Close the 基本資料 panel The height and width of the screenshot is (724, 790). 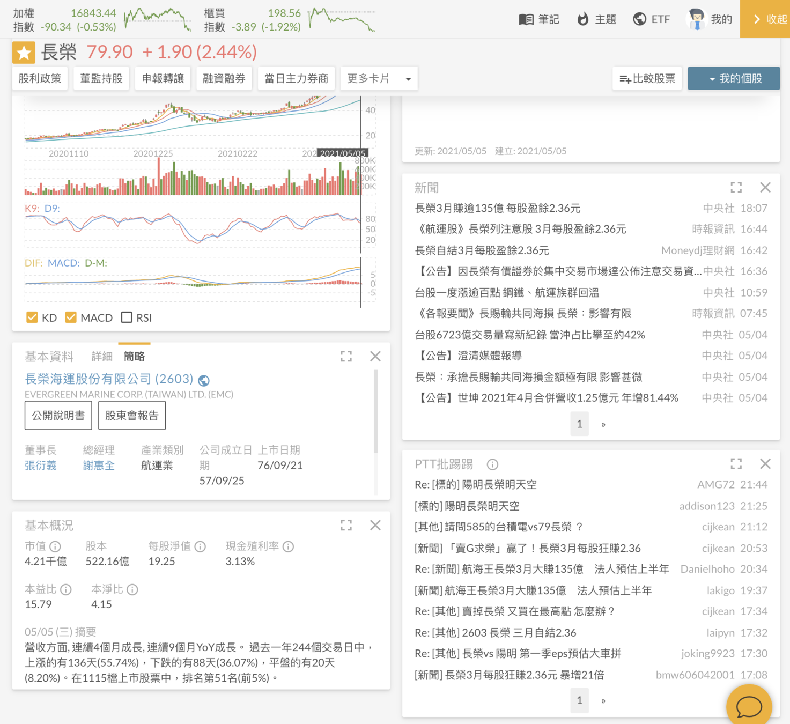point(375,356)
